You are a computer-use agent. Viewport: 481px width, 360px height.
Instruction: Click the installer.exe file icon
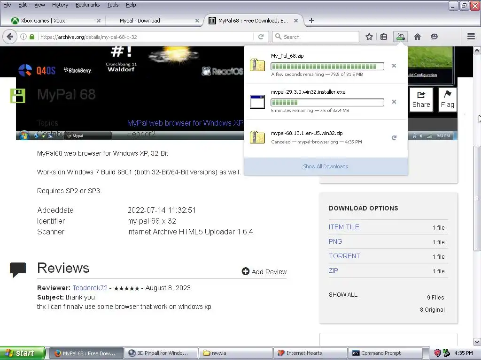click(257, 102)
